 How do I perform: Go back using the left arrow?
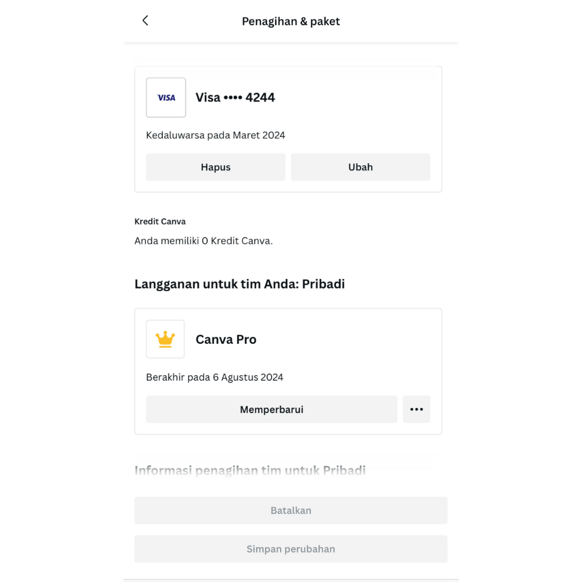pyautogui.click(x=145, y=21)
